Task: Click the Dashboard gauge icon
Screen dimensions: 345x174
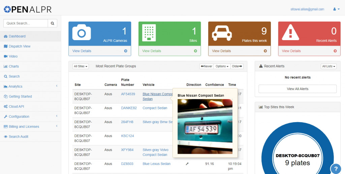Action: [x=6, y=36]
